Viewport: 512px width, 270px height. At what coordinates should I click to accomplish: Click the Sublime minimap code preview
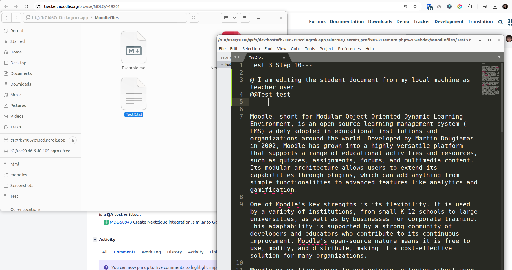point(490,79)
